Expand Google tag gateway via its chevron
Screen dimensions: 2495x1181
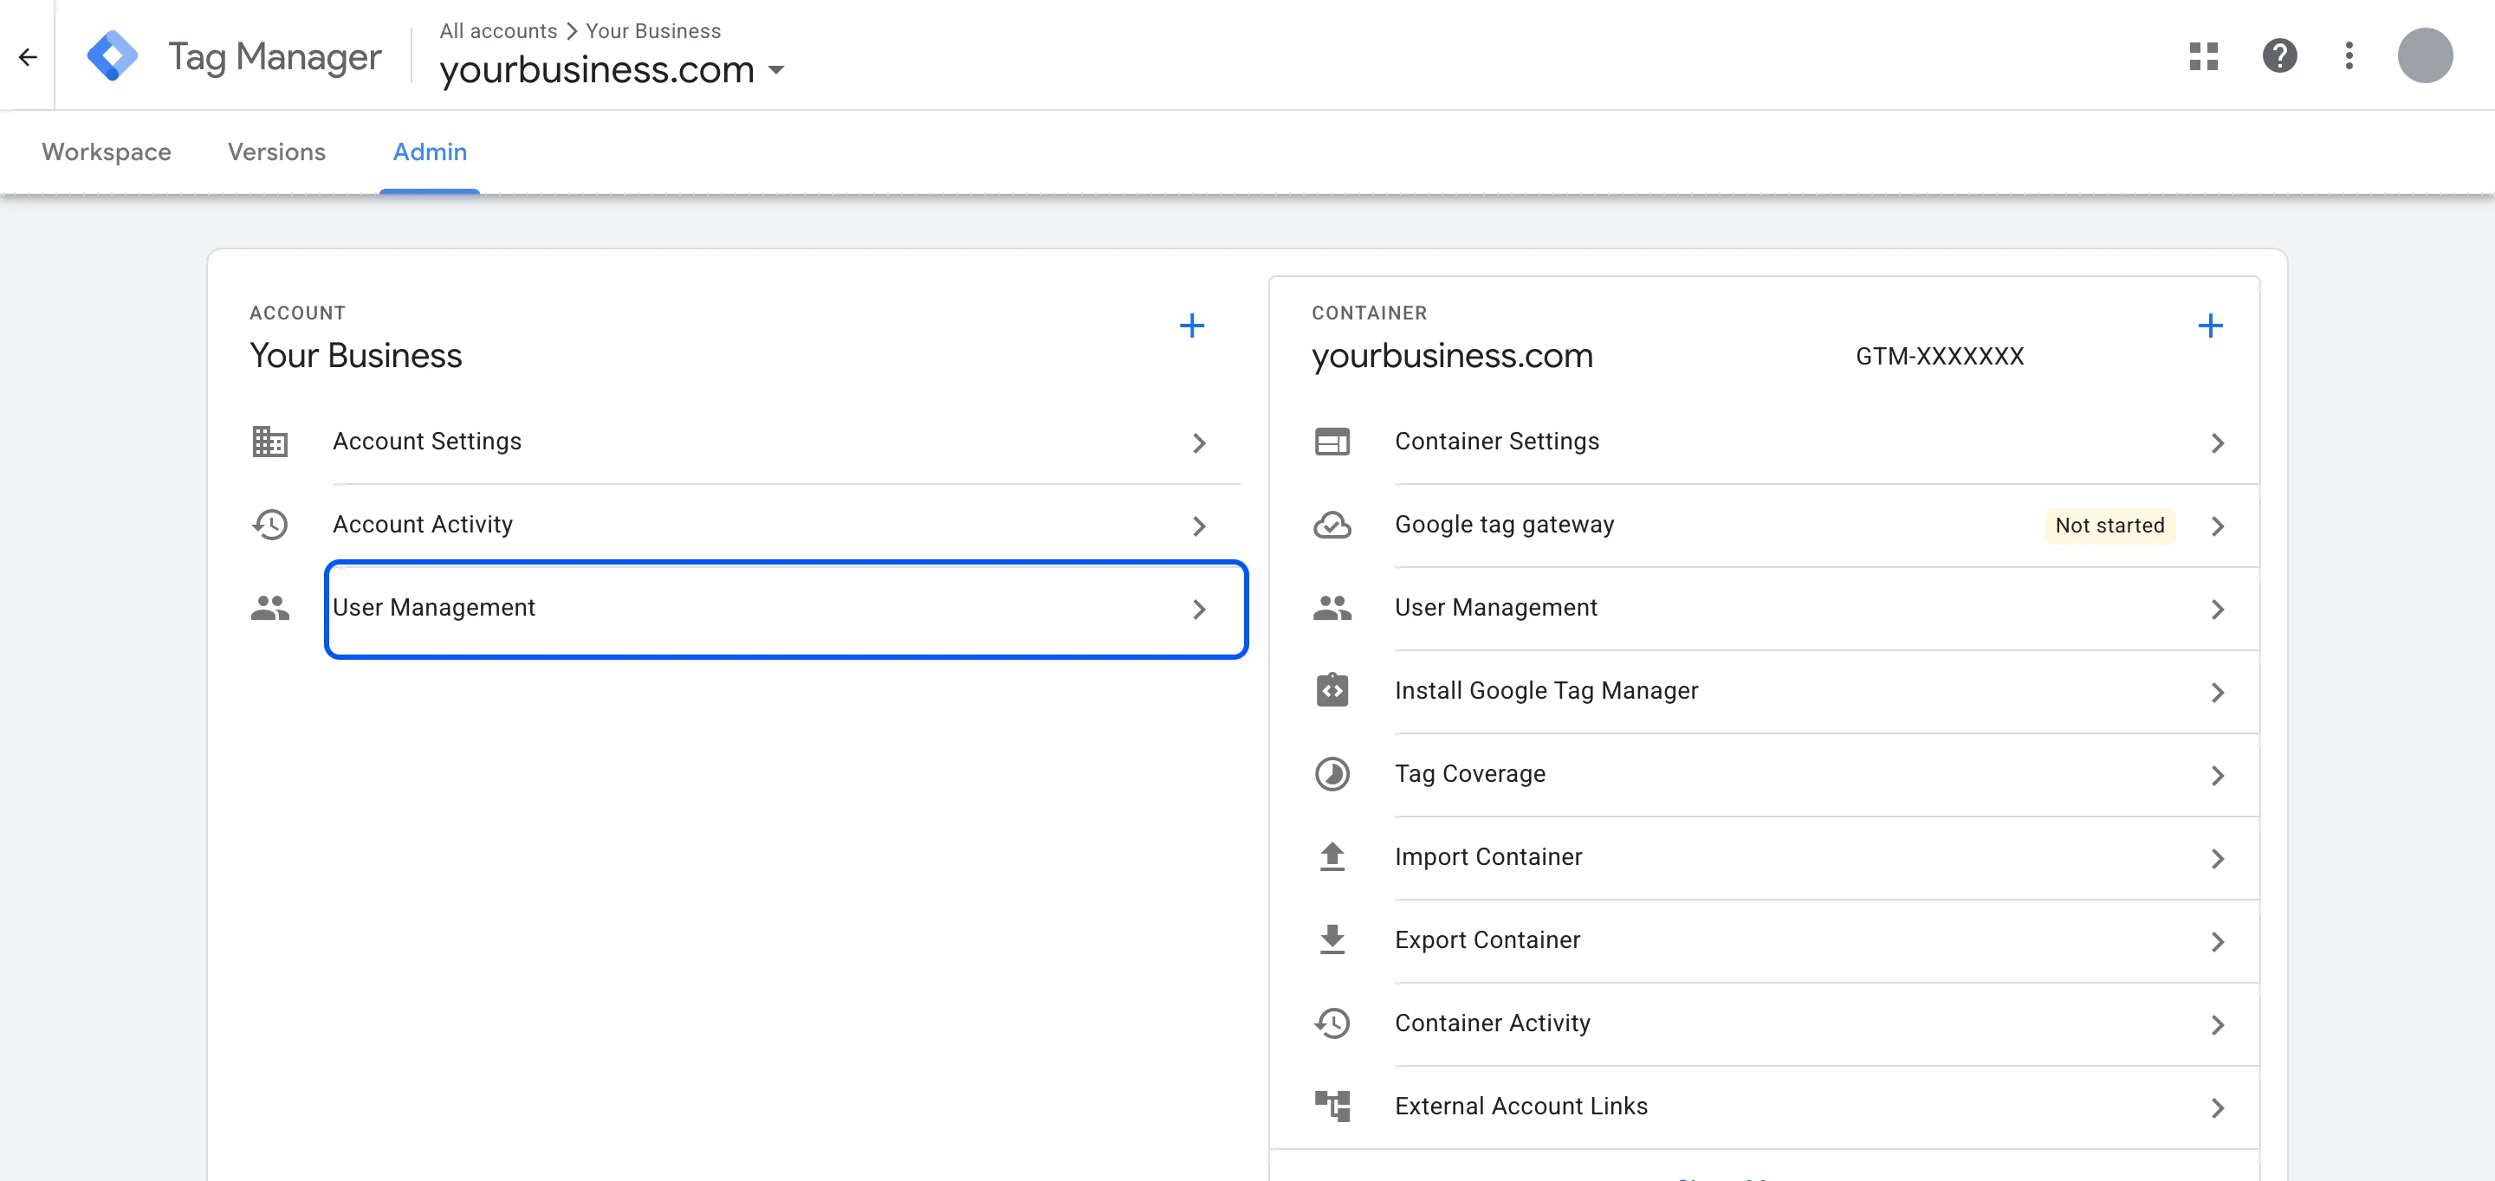coord(2217,526)
